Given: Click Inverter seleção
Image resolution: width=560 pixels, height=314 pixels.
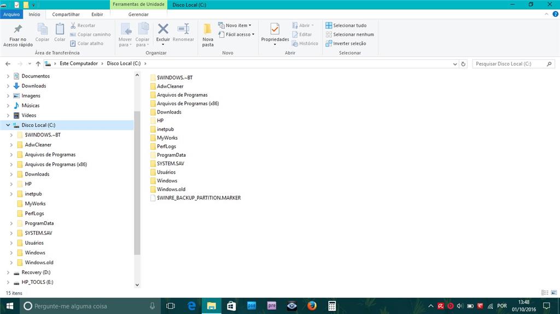Looking at the screenshot, I should [x=346, y=44].
